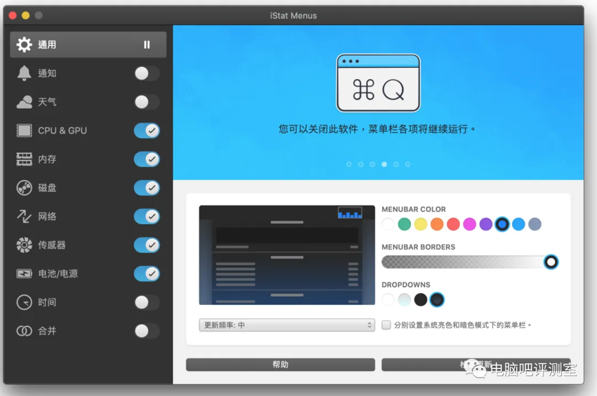This screenshot has width=597, height=396.
Task: Open the 更新频率 dropdown
Action: coord(287,325)
